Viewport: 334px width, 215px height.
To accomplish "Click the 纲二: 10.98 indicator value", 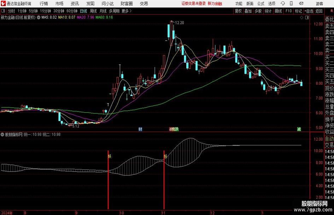I will [x=52, y=135].
